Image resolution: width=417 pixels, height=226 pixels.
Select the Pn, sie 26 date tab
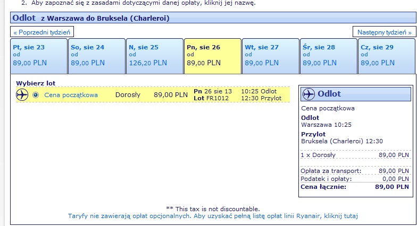click(x=213, y=56)
